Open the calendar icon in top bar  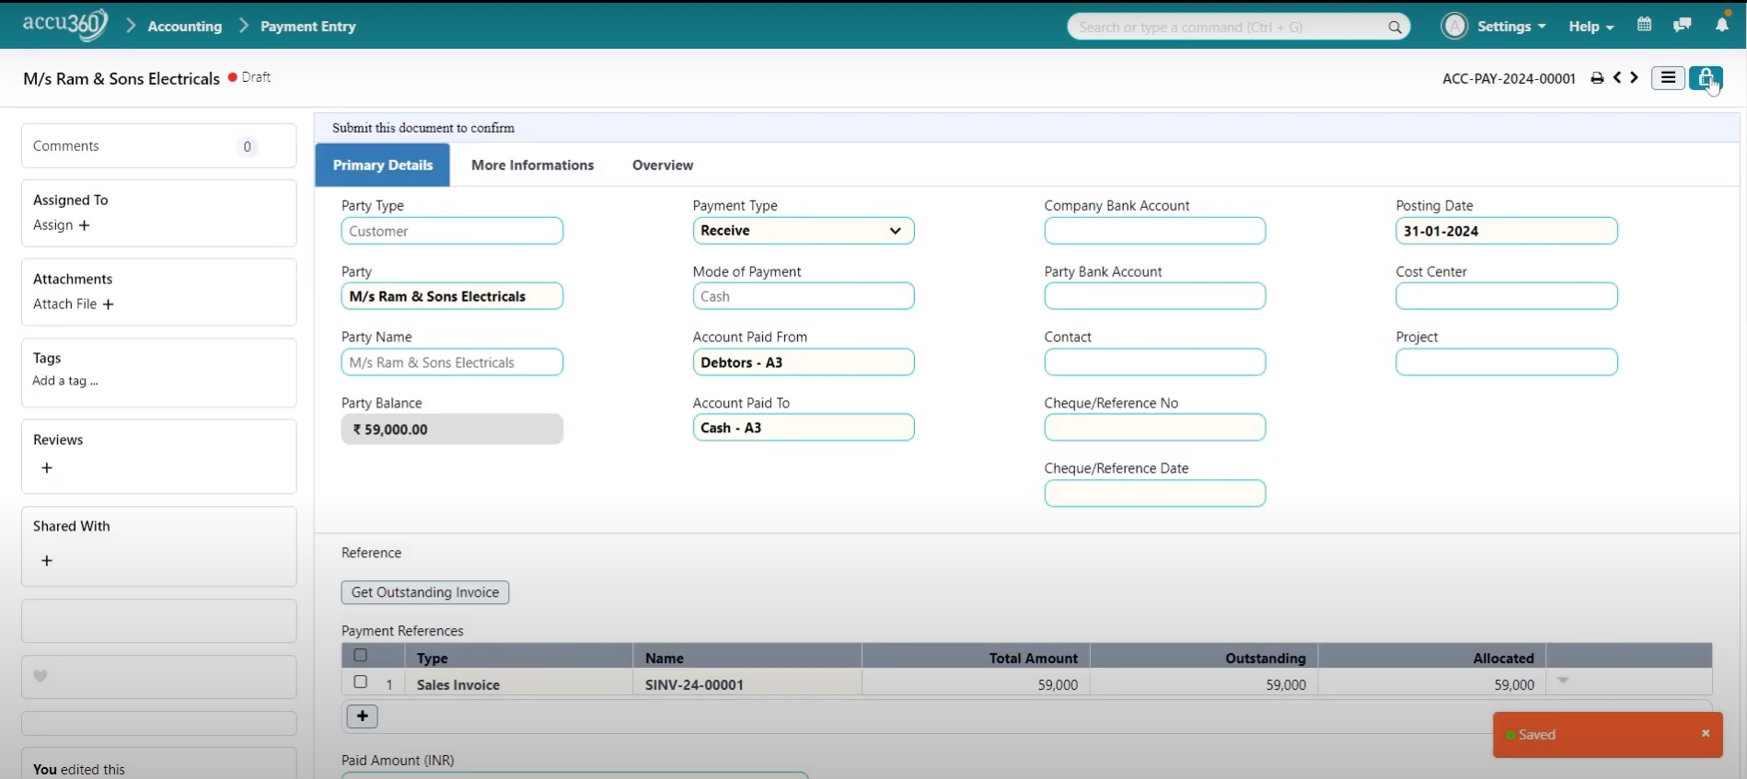tap(1644, 25)
